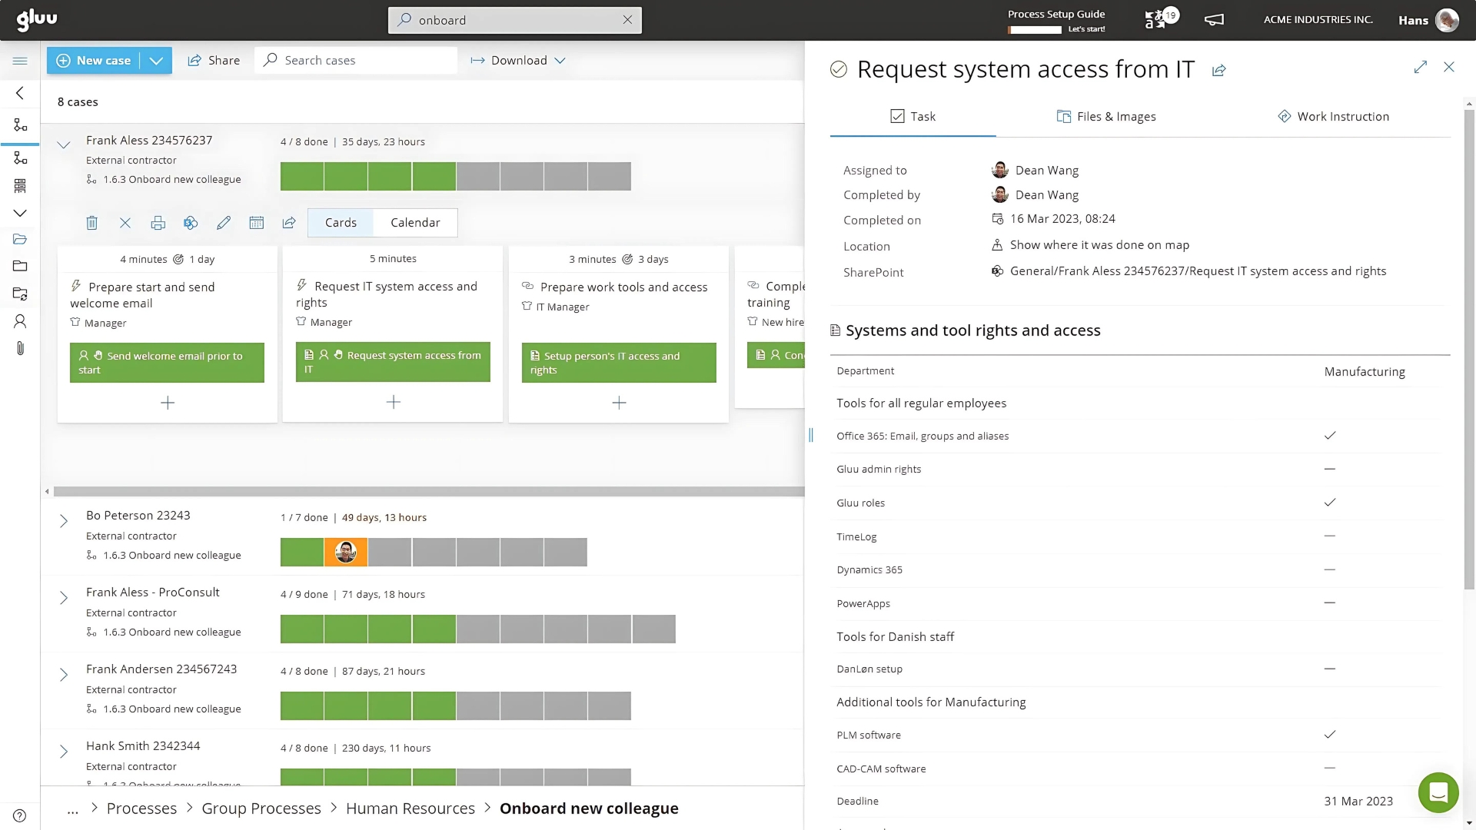Toggle PLM software access for Manufacturing
The height and width of the screenshot is (830, 1476).
tap(1330, 735)
